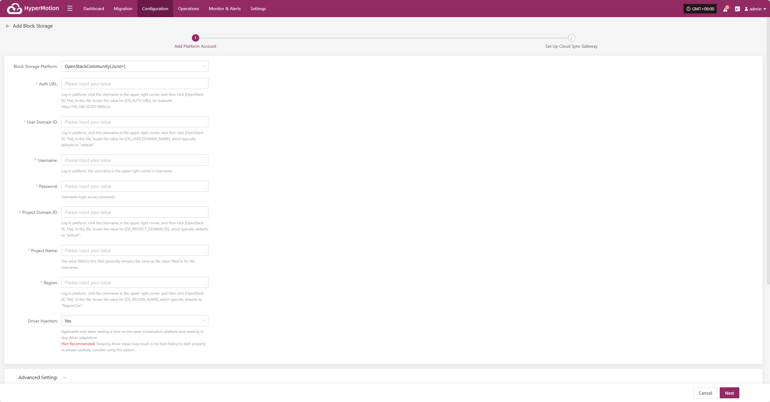Click into the Project Name field
Screen dimensions: 770x402
pyautogui.click(x=135, y=250)
